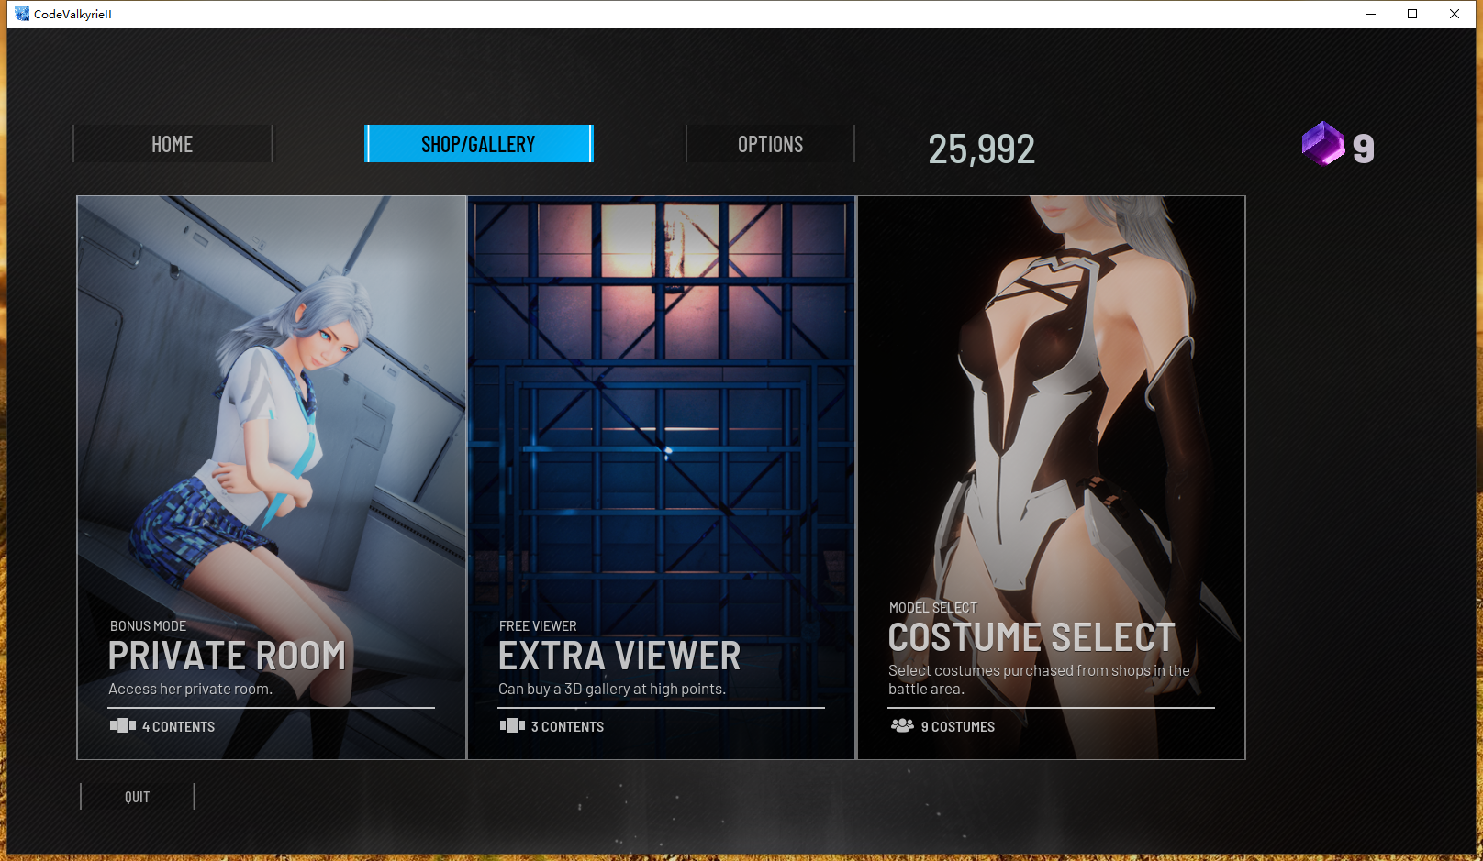Click the FREE VIEWER label
1483x861 pixels.
click(538, 626)
